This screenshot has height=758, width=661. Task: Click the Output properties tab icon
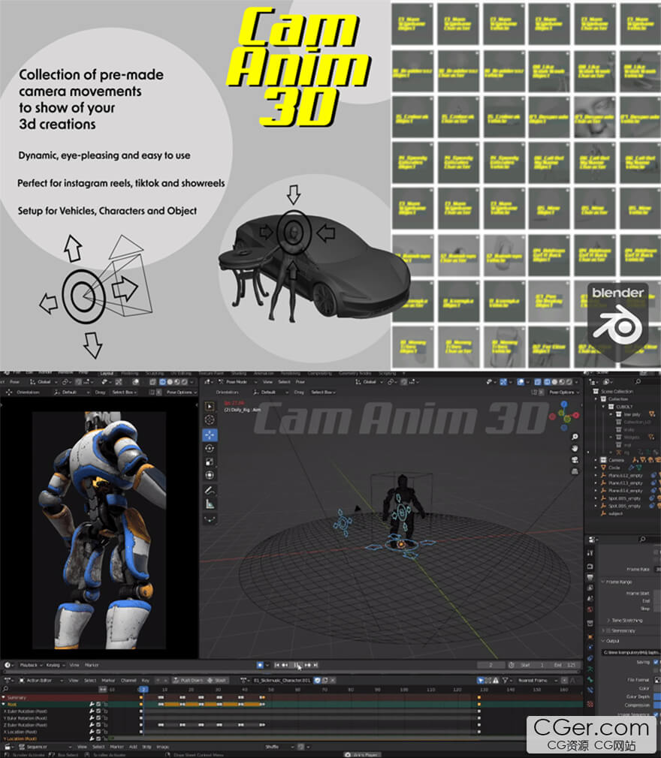(590, 577)
